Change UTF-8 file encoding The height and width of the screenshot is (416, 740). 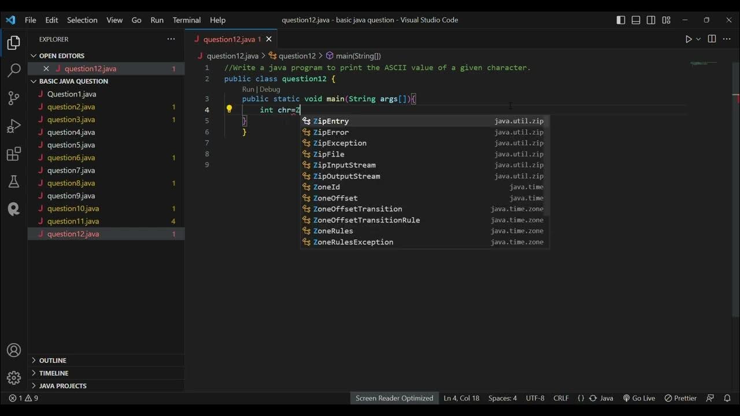click(535, 398)
